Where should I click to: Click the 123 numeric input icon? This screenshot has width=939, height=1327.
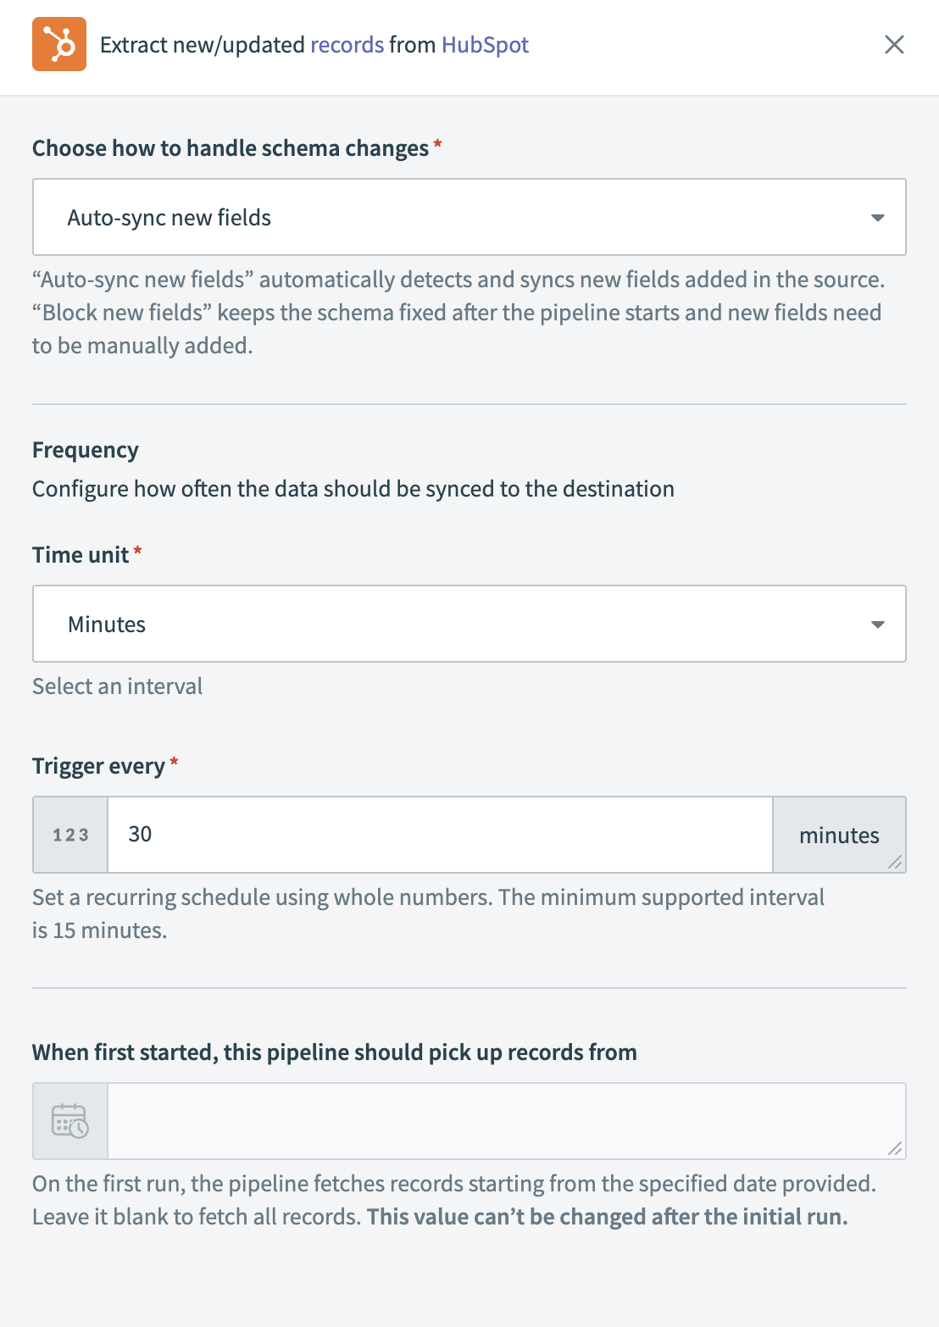pos(69,834)
